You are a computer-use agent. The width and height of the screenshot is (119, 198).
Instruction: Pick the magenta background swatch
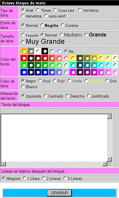click(x=73, y=72)
